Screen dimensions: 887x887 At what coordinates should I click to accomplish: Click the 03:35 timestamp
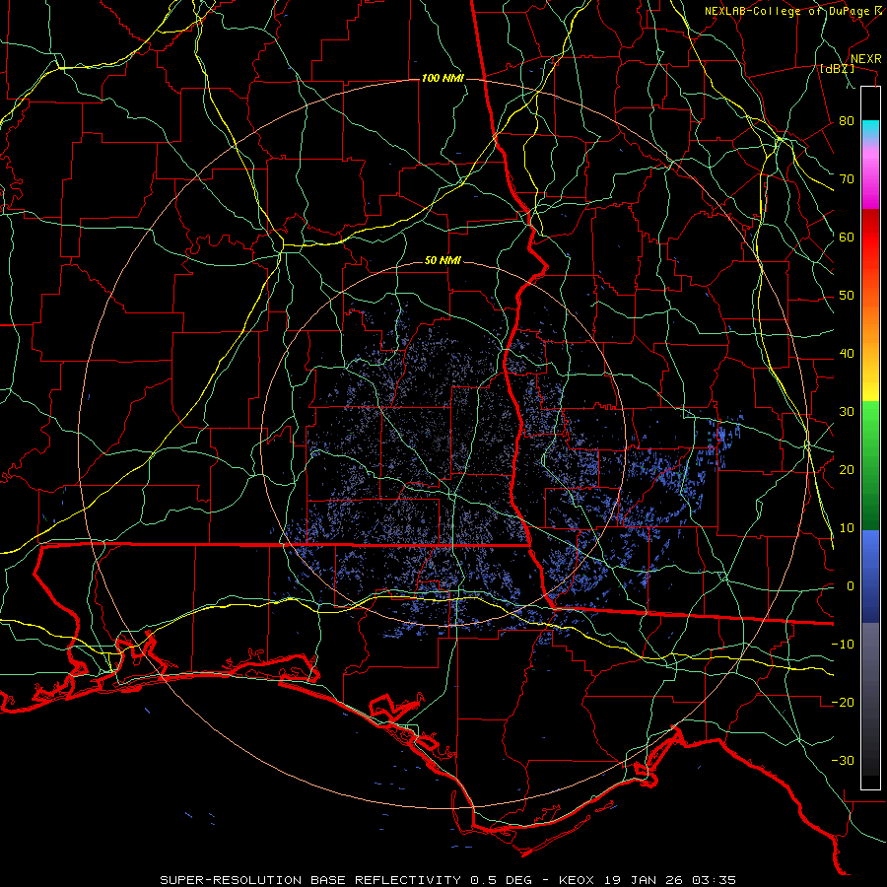coord(713,880)
